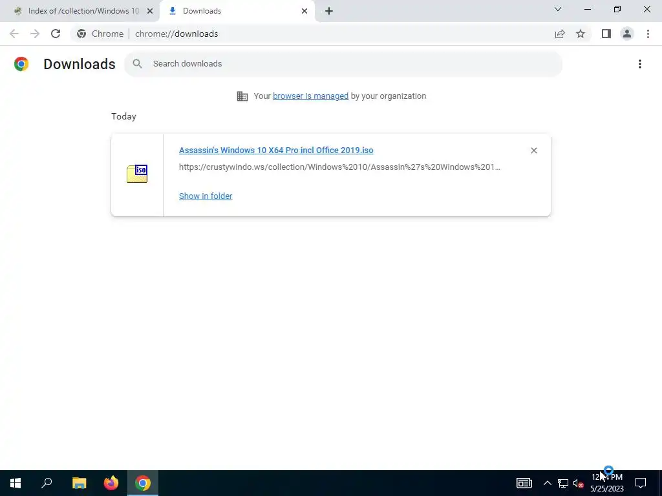Click the muted volume tray icon
Image resolution: width=662 pixels, height=496 pixels.
pos(579,483)
